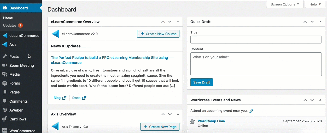Screen dimensions: 327x133
Task: Click the CartFlows sidebar icon
Action: [x=5, y=119]
